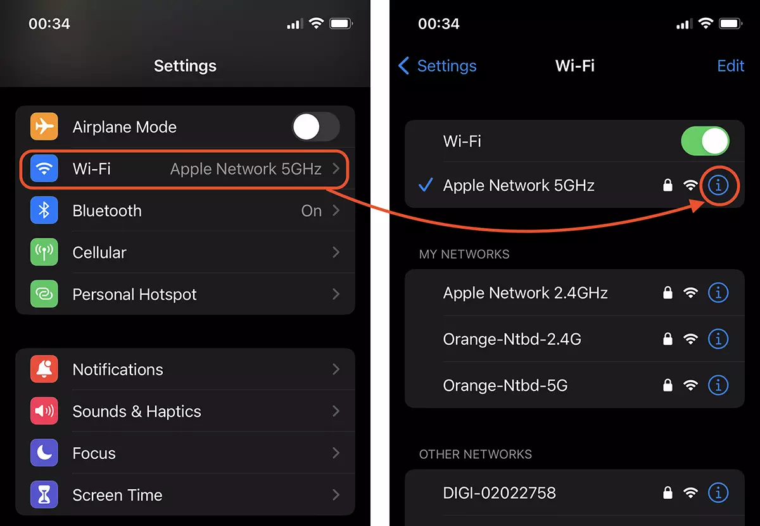This screenshot has height=526, width=760.
Task: Open info for DIGI-02022758 network
Action: click(718, 492)
